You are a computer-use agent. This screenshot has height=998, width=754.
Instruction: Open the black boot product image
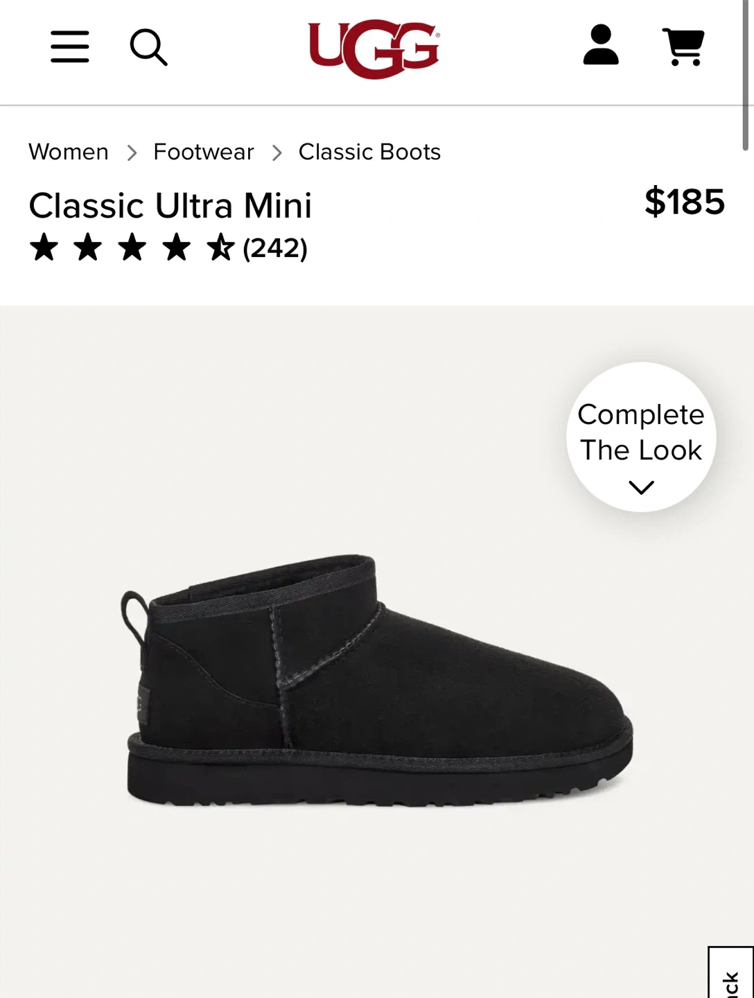pos(378,681)
